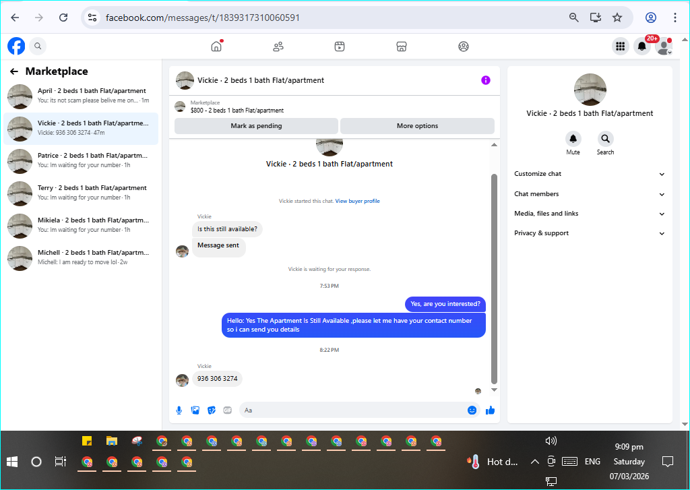Click the back arrow beside Marketplace heading
This screenshot has width=690, height=490.
[14, 71]
